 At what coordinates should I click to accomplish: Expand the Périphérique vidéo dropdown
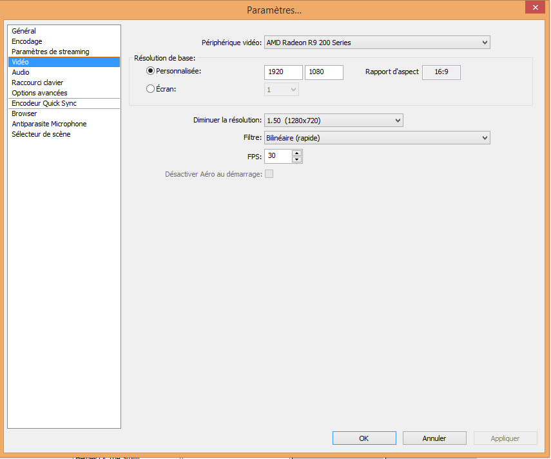coord(377,43)
